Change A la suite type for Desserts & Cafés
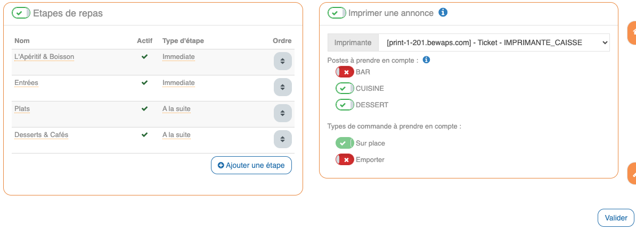The height and width of the screenshot is (230, 636). (x=176, y=135)
